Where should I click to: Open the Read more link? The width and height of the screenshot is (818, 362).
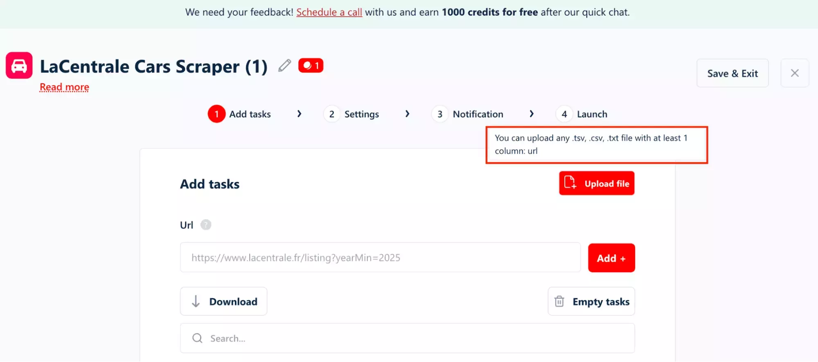pos(64,87)
